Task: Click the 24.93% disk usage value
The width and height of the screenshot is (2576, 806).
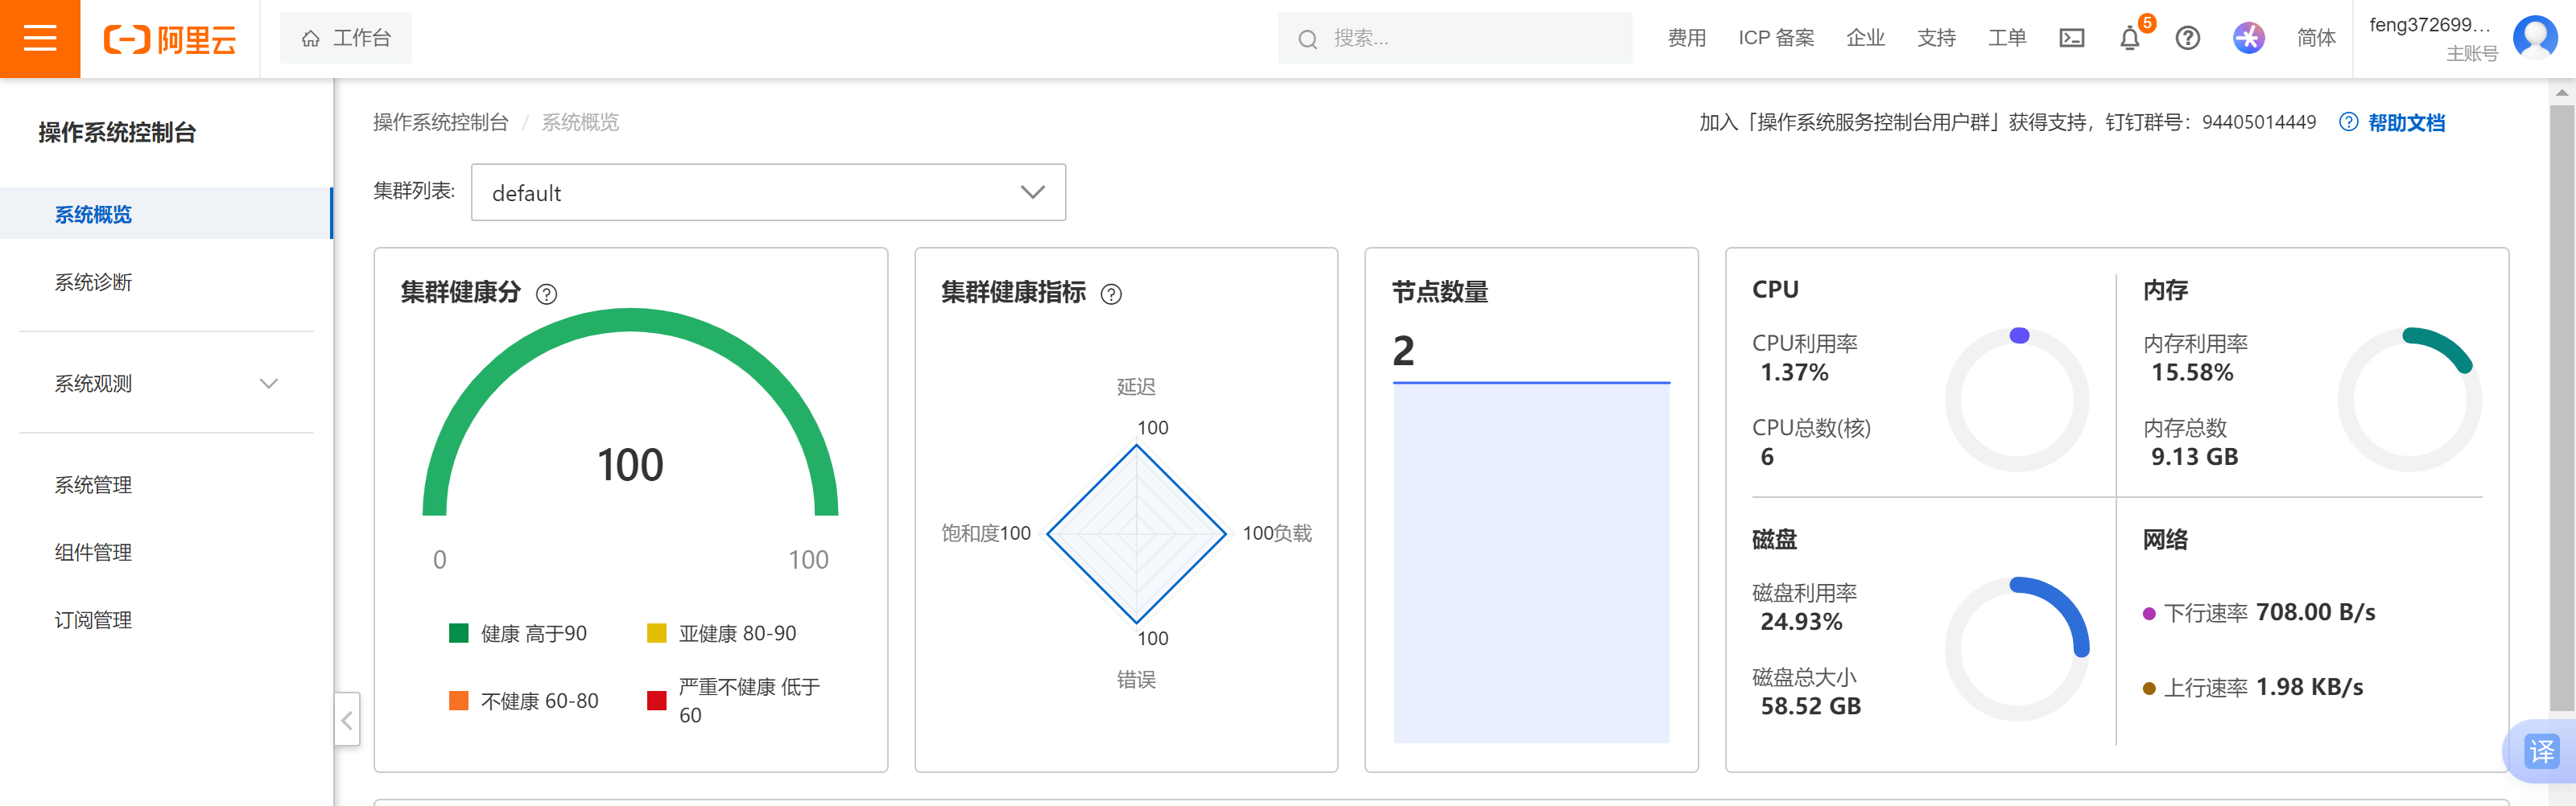Action: click(1801, 621)
